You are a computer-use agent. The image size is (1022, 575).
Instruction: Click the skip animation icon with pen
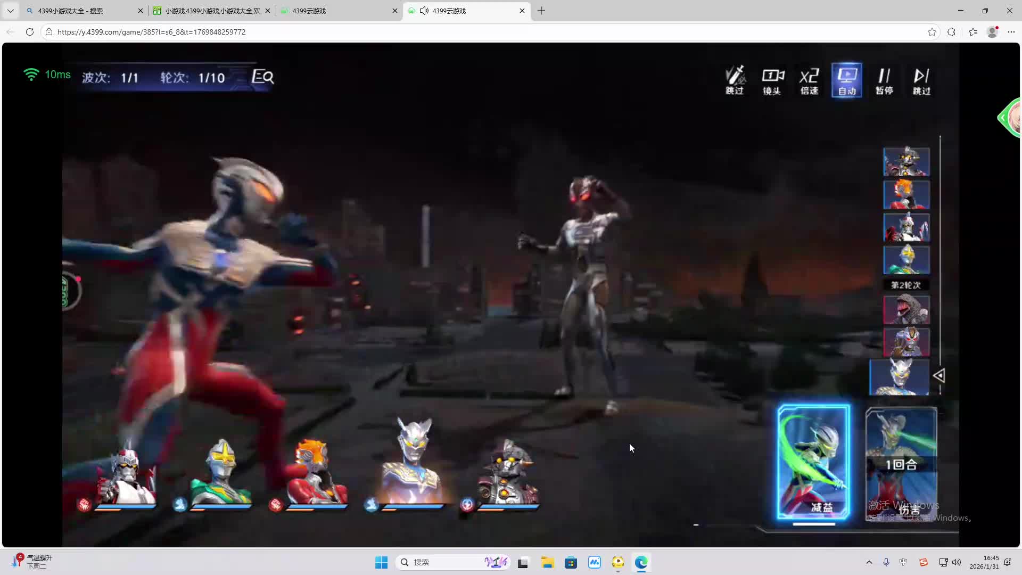click(735, 80)
